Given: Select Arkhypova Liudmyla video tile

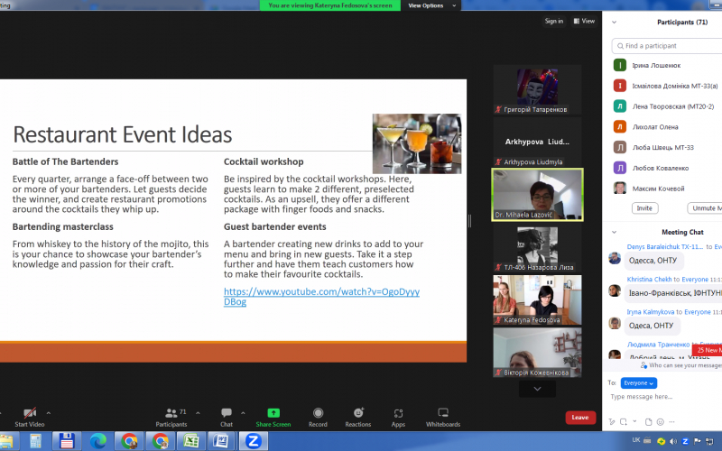Looking at the screenshot, I should point(537,143).
